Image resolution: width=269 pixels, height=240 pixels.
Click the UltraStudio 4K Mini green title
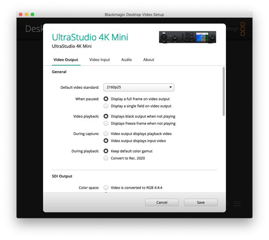pos(90,37)
